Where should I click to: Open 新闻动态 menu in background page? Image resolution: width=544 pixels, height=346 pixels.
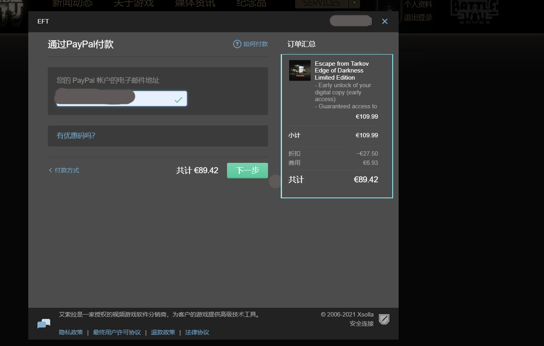click(72, 4)
